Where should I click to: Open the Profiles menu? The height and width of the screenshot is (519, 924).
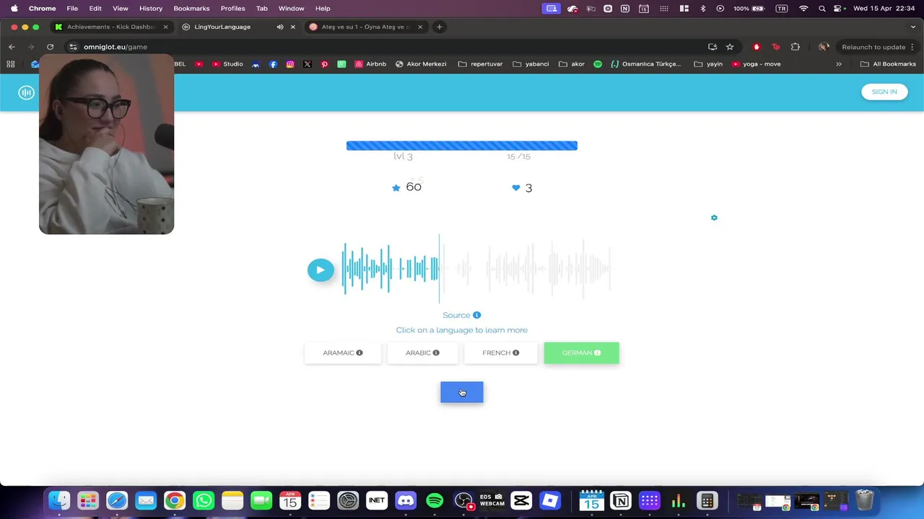(233, 9)
